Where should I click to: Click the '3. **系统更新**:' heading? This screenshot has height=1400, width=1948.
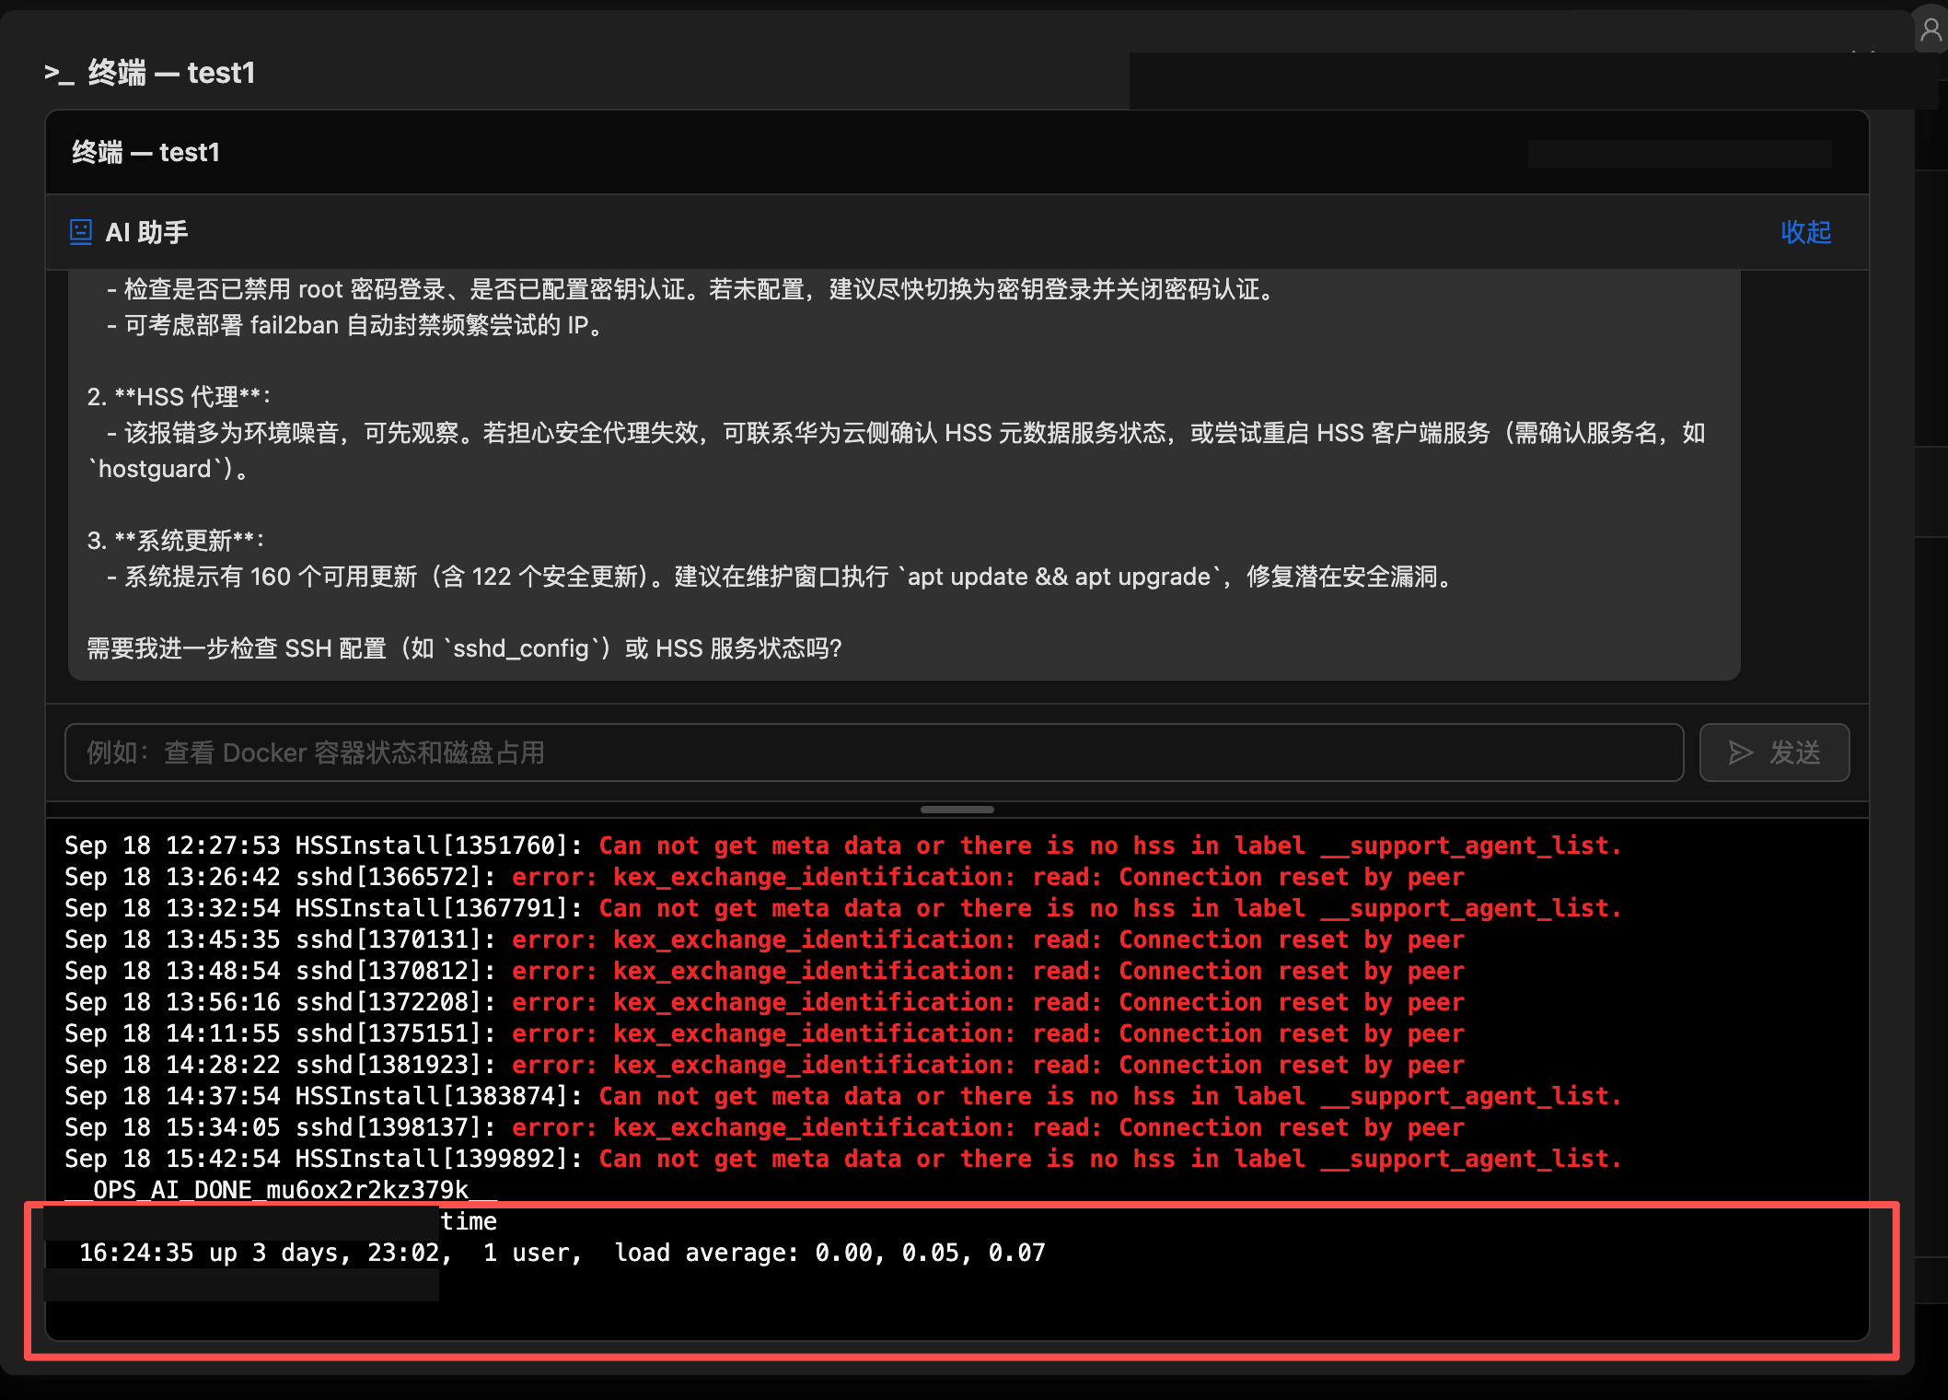click(x=176, y=541)
